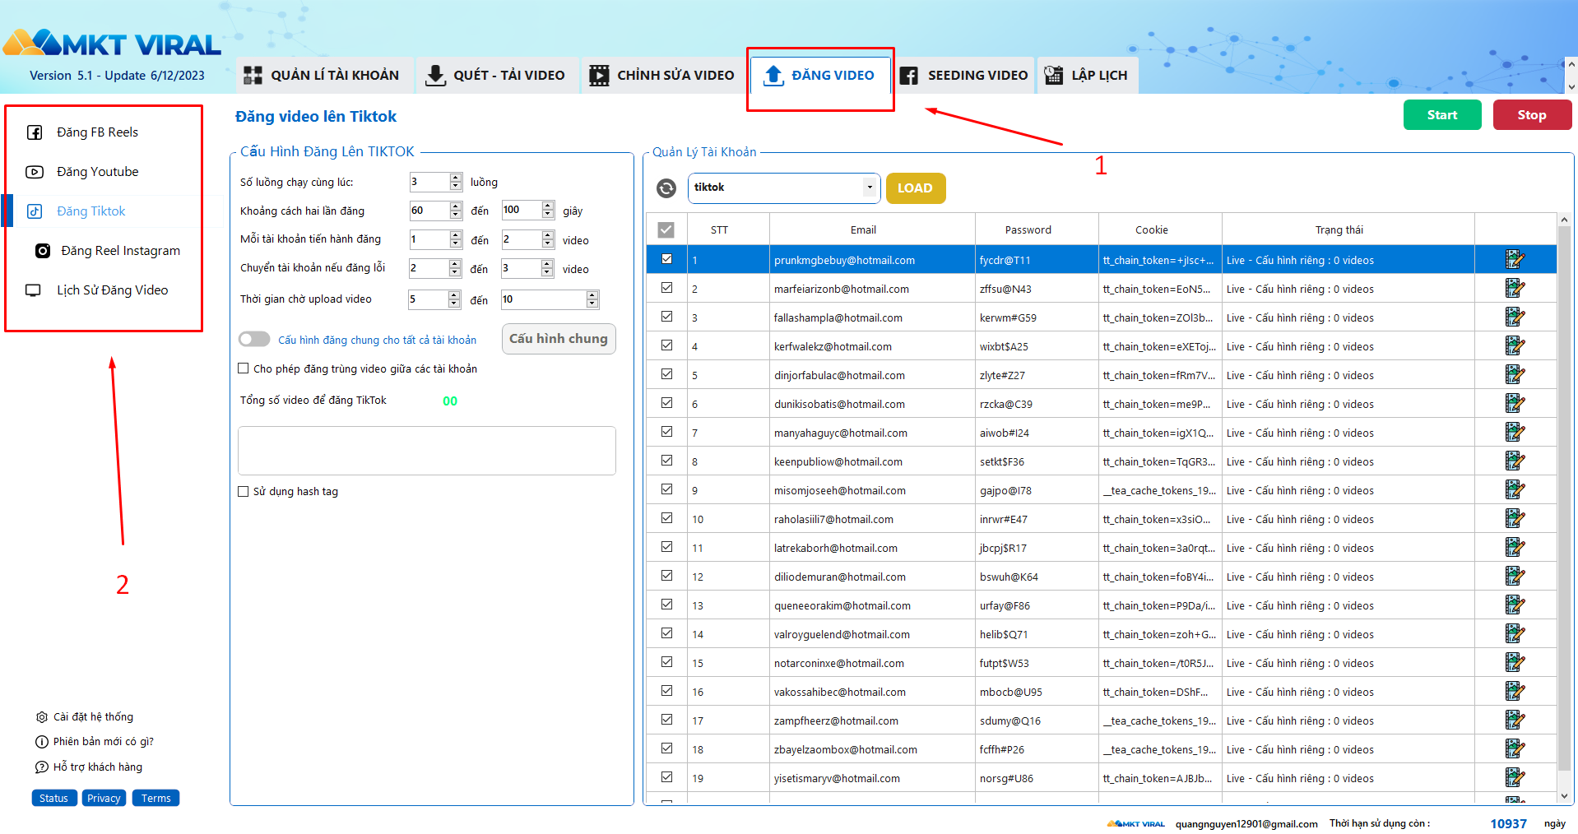The image size is (1578, 834).
Task: Click the edit icon in keenpubliow@hotmail.com row
Action: pos(1515,461)
